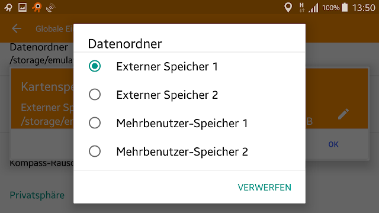Tap the white map marker notification icon
This screenshot has height=213, width=379.
8,8
